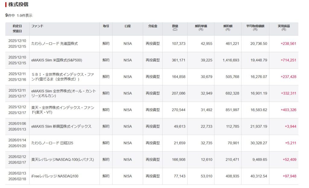This screenshot has height=188, width=309.
Task: Open eMAXIS Slim 全世界株式(オール・カントリー) fund
Action: tap(63, 93)
